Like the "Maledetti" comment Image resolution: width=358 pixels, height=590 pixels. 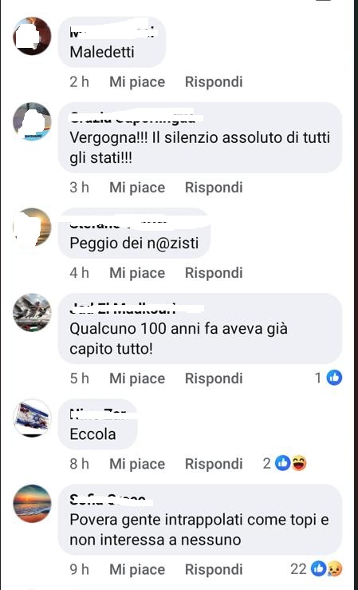(x=137, y=82)
